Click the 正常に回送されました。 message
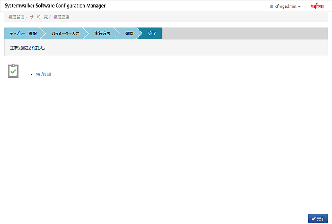332x224 pixels. pos(28,48)
